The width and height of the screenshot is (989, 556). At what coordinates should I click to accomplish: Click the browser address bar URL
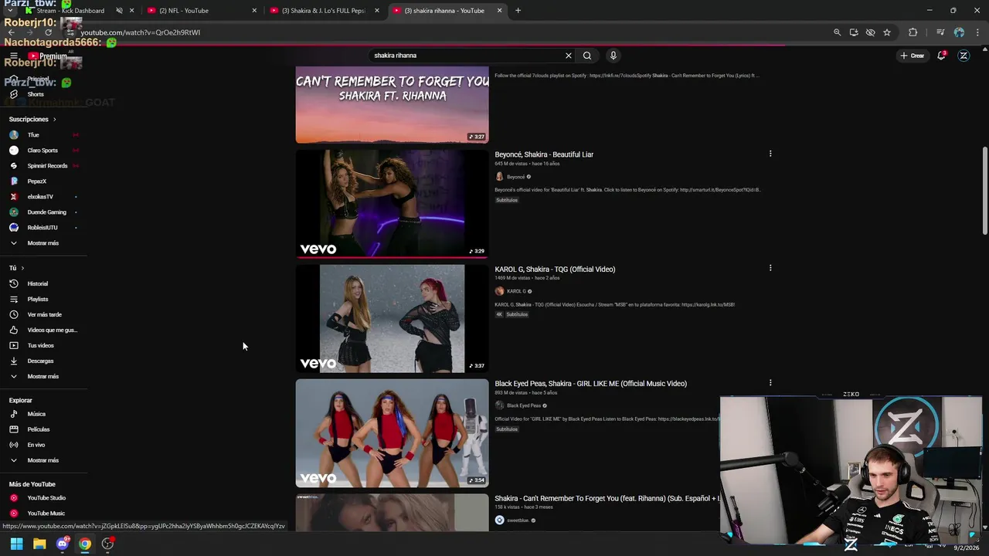141,32
